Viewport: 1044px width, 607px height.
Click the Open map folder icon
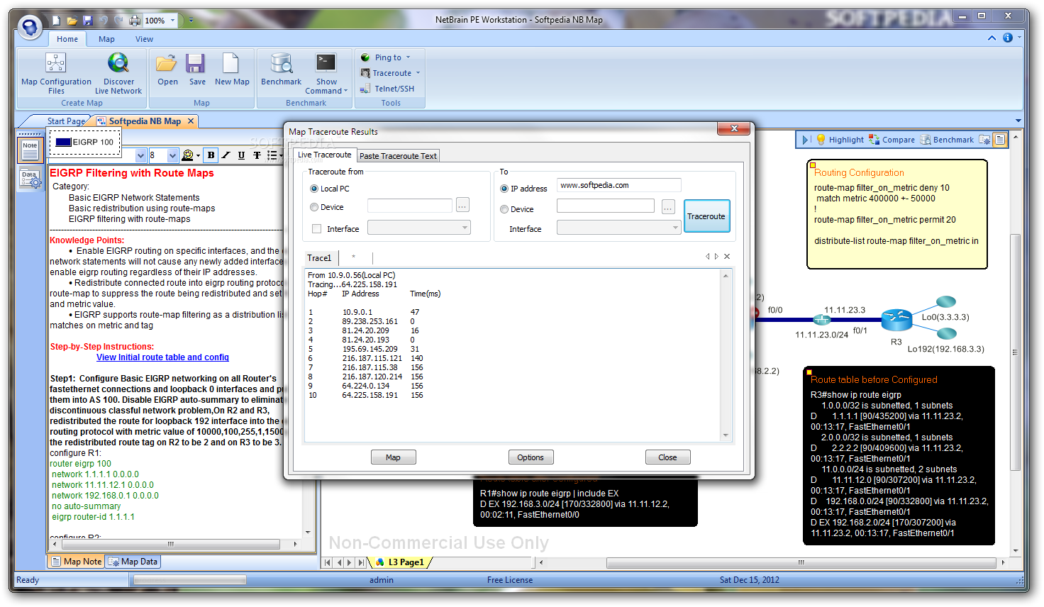point(167,64)
